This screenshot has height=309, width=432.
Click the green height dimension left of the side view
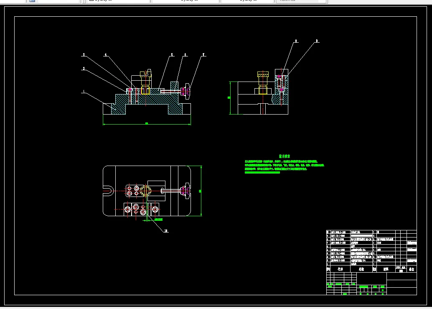tap(229, 97)
